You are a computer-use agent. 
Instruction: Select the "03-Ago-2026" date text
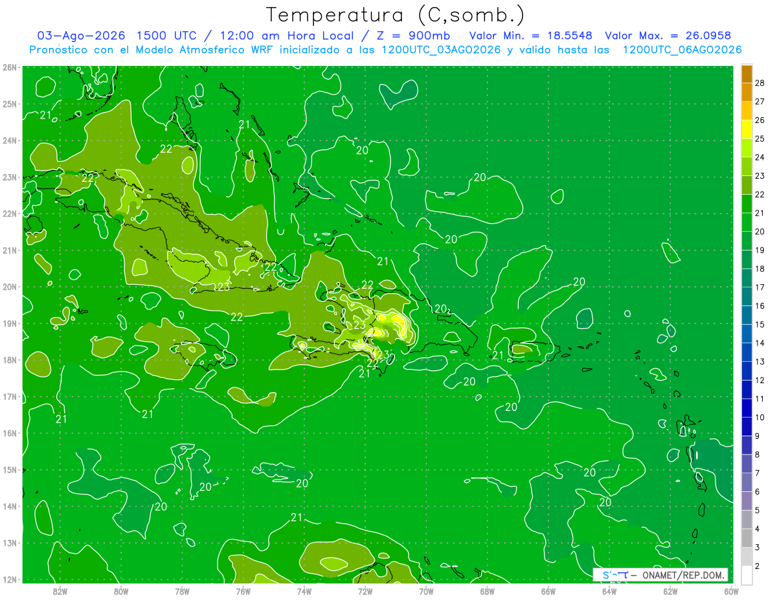80,36
